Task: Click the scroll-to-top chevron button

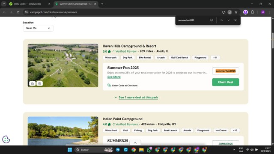Action: [x=135, y=142]
